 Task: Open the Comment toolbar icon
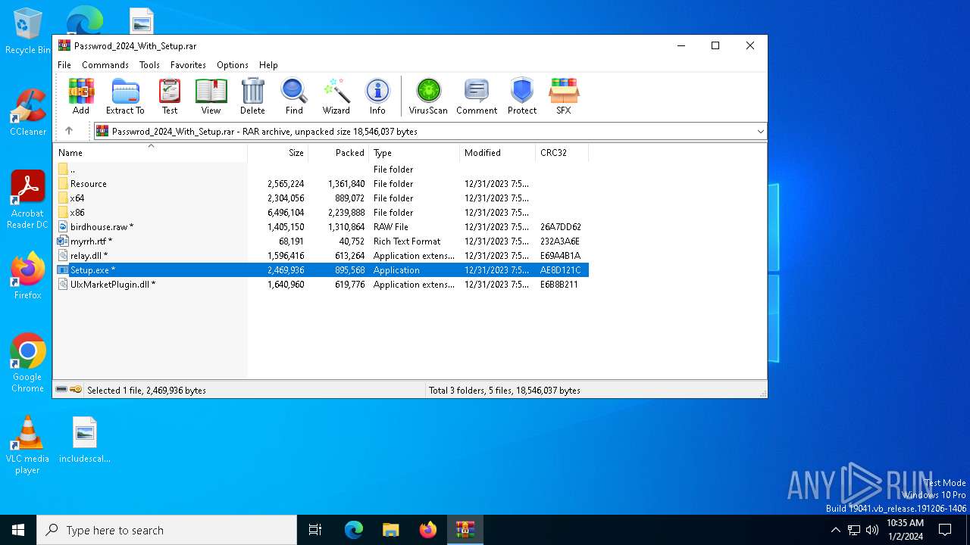[477, 96]
